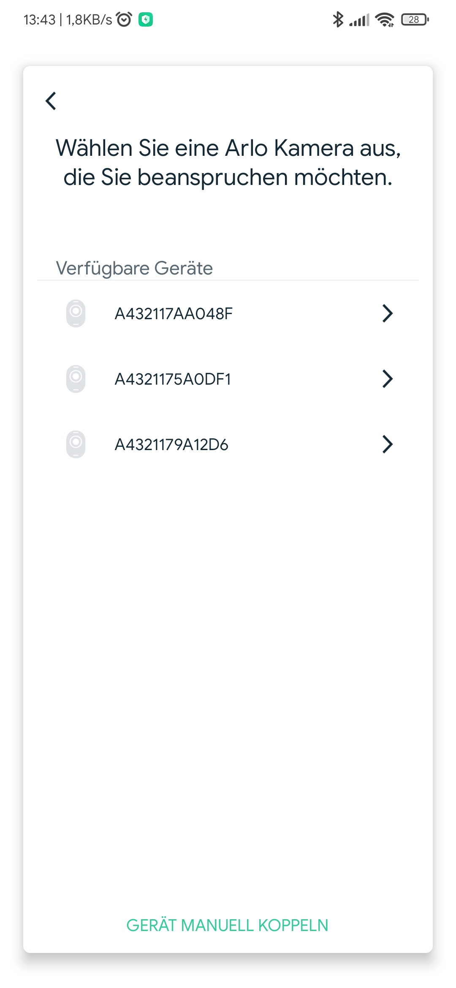Viewport: 456px width, 988px height.
Task: Open chevron for device A4321175A0DF1
Action: (387, 379)
